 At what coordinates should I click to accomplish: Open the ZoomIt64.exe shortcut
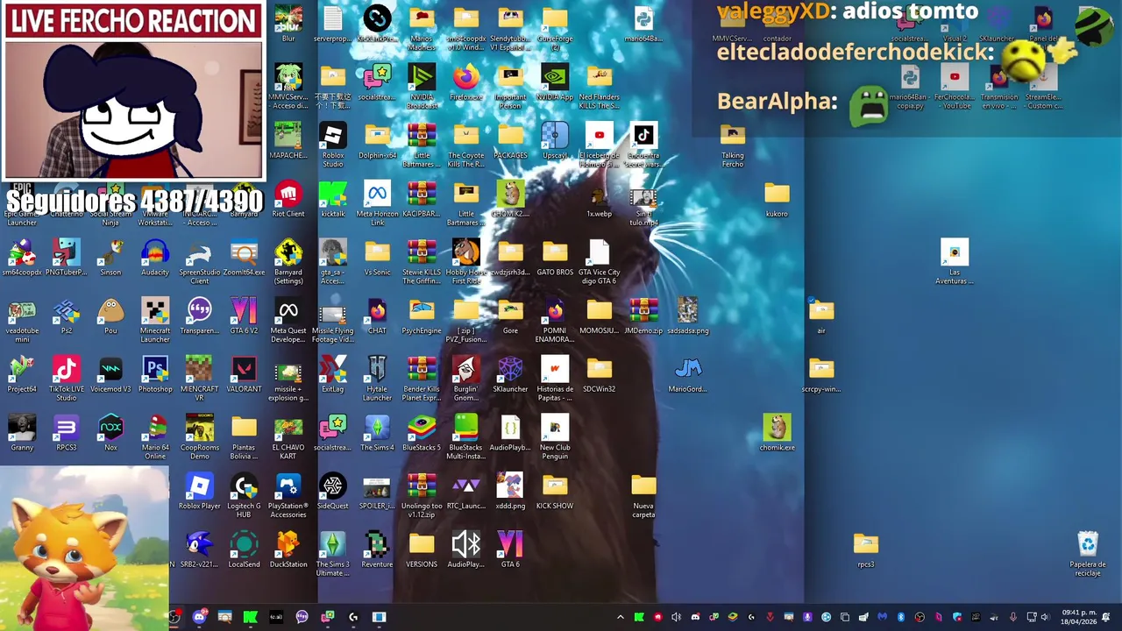(244, 258)
